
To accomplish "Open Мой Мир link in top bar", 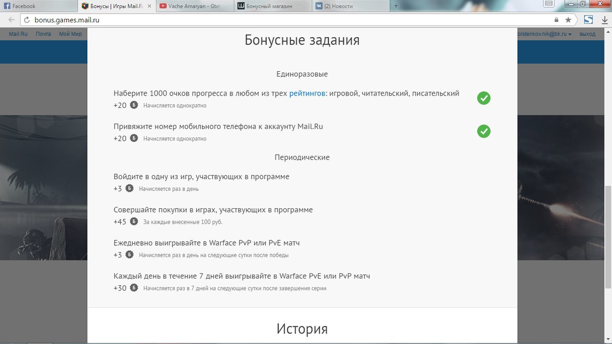I will pos(70,34).
